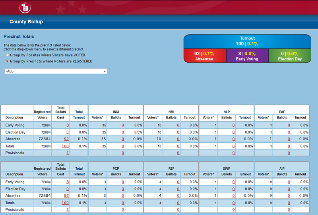This screenshot has height=215, width=318.
Task: Open NLP ballots link in Absentee row
Action: coord(233,139)
